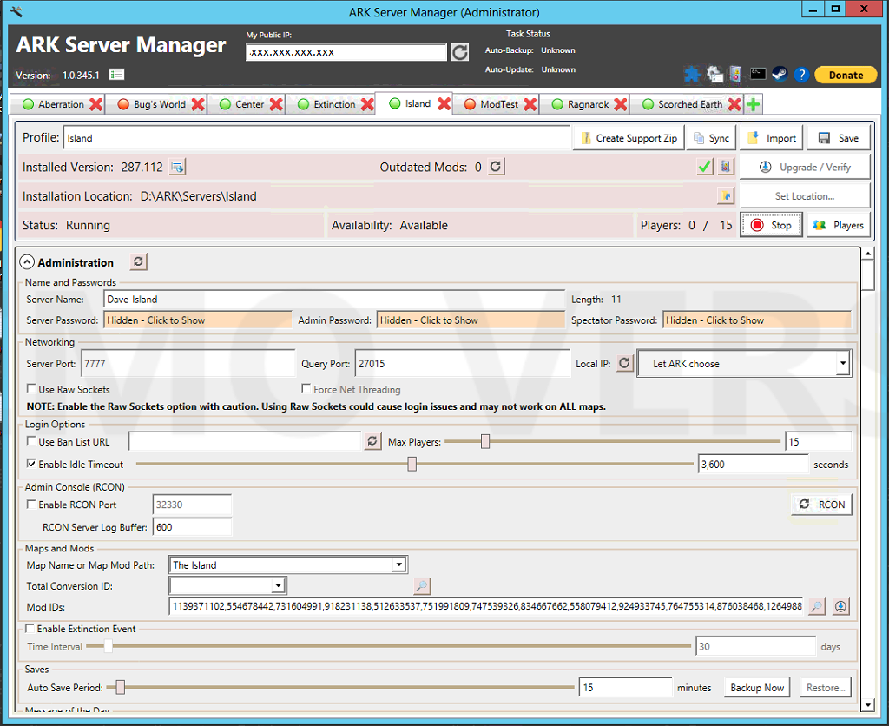Screen dimensions: 889x726
Task: Open the Steam icon in header
Action: point(780,75)
